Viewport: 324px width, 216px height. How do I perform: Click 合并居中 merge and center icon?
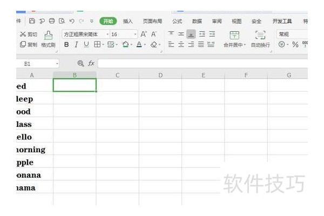[234, 35]
